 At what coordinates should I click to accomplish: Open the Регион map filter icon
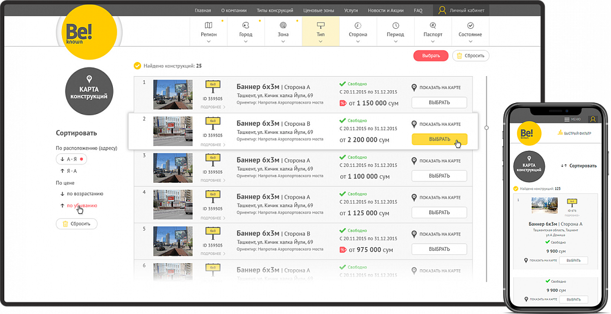[209, 25]
